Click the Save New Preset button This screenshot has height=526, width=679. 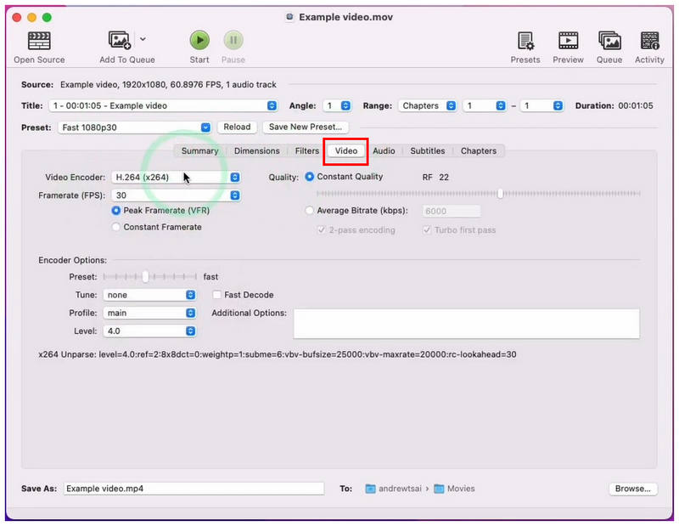[306, 127]
